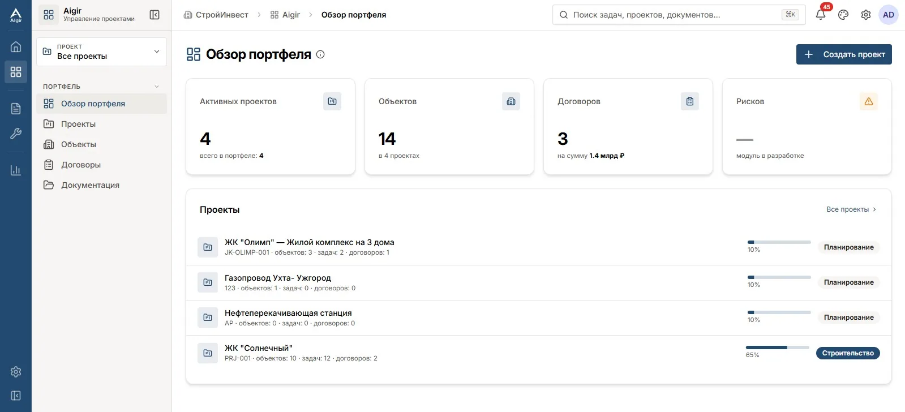Open Договоры in the sidebar
Viewport: 905px width, 412px height.
pos(101,165)
